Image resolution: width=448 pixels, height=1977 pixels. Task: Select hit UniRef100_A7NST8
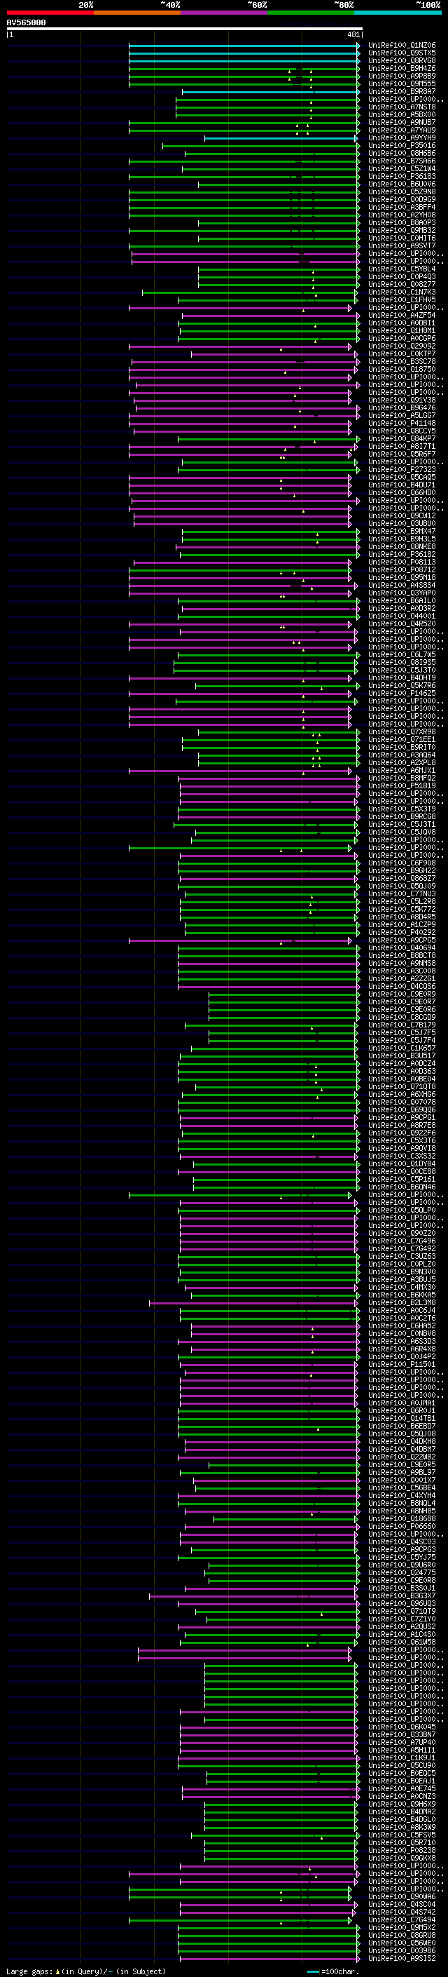pyautogui.click(x=401, y=107)
